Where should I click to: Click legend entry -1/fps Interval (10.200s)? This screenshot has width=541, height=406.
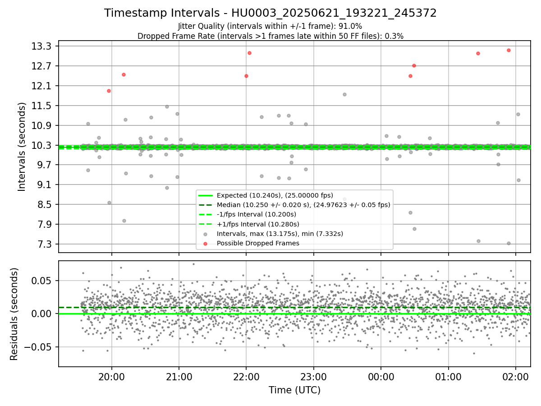[x=257, y=214]
